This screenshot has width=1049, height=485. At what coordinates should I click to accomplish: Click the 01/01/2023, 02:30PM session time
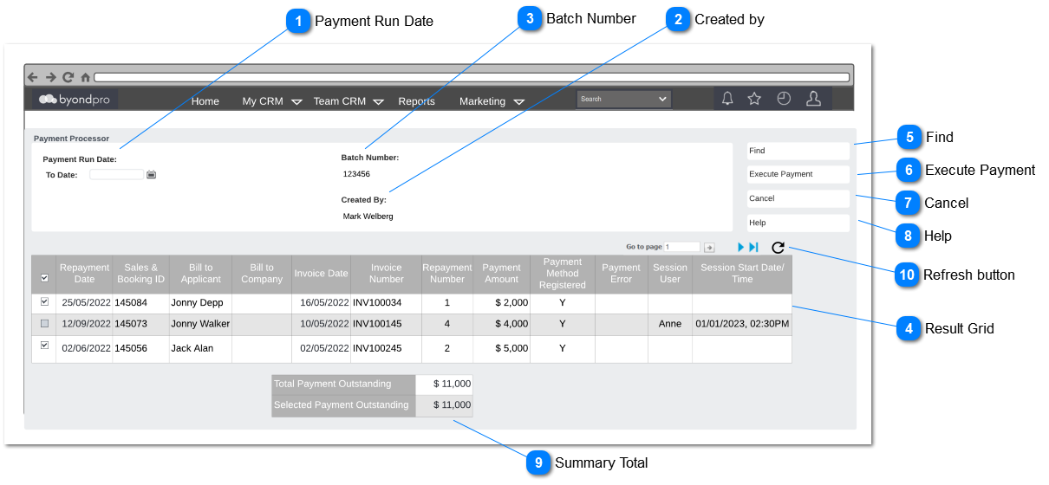[x=742, y=324]
